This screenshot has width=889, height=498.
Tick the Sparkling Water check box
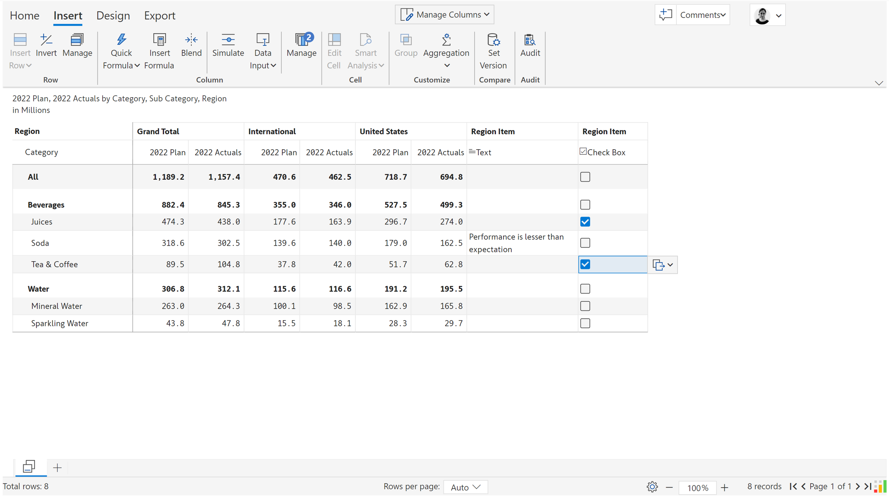point(585,323)
